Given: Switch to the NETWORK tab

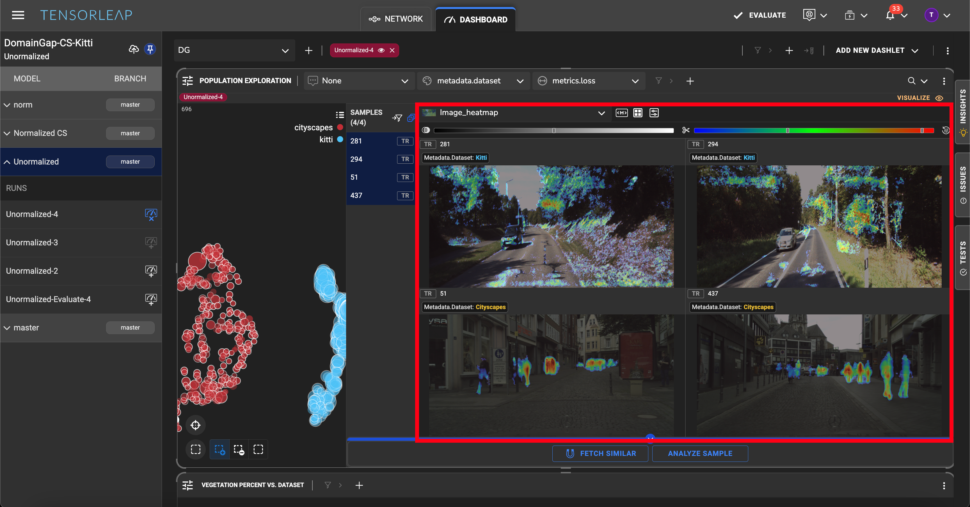Looking at the screenshot, I should tap(396, 19).
